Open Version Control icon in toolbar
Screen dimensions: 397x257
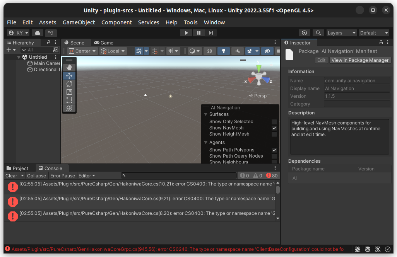point(51,33)
